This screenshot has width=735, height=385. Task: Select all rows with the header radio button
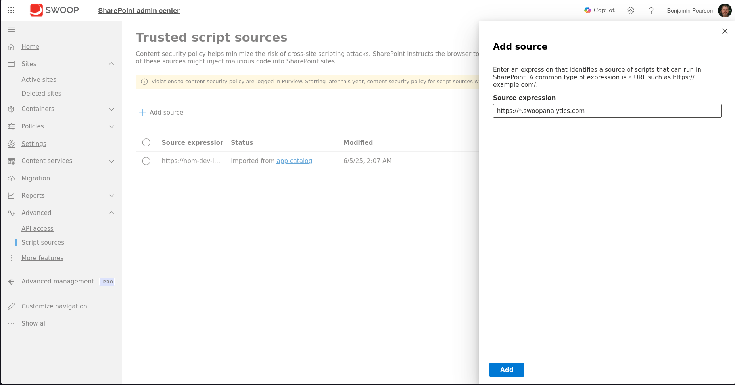point(146,142)
